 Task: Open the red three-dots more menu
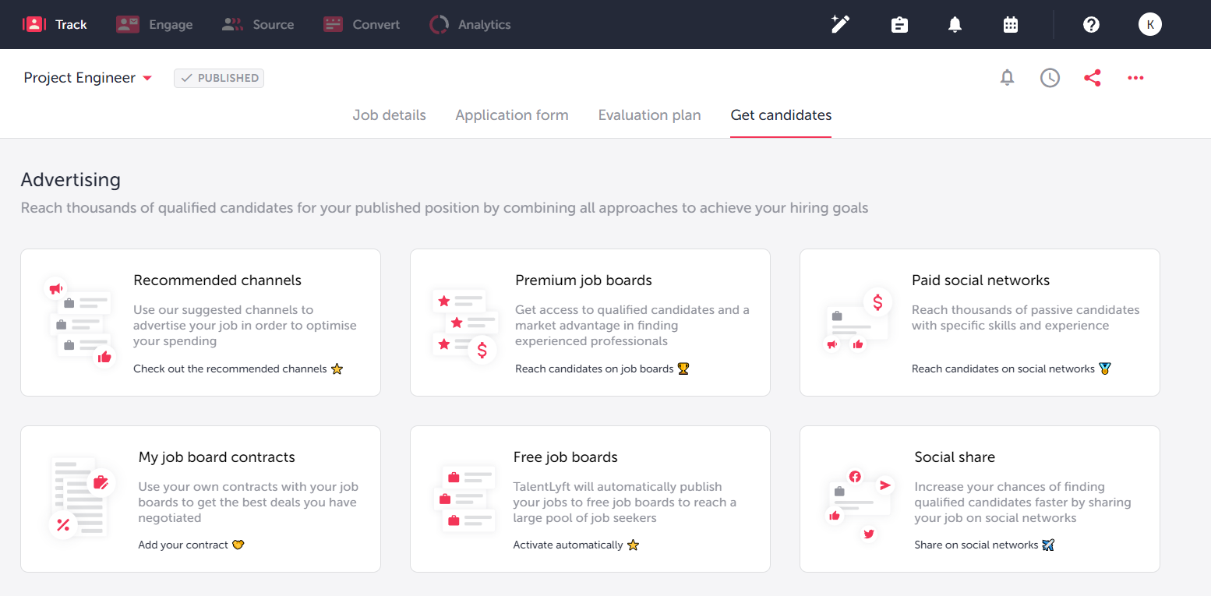(1135, 78)
